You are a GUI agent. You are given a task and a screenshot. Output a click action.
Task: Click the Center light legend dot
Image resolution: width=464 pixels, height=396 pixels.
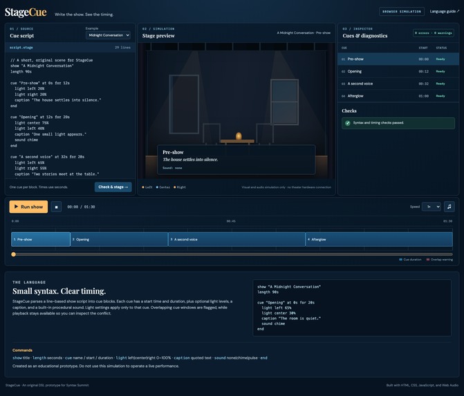[157, 187]
